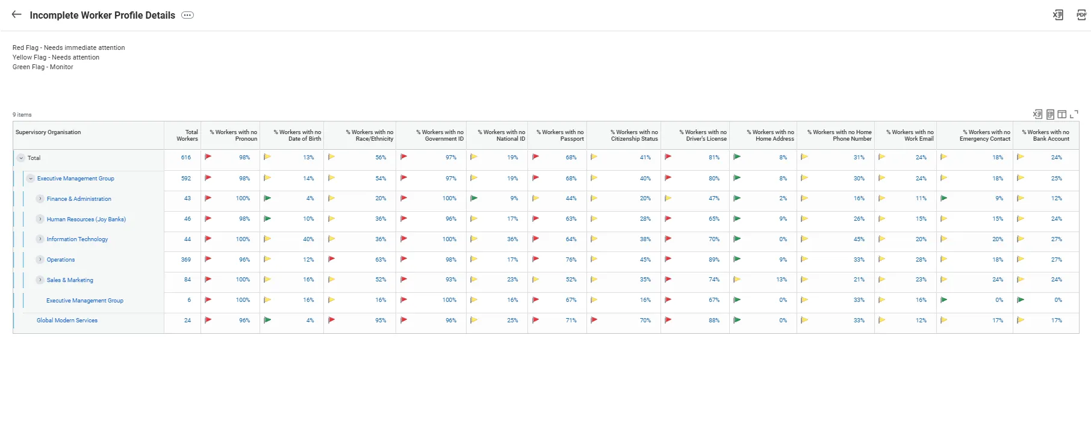Viewport: 1091px width, 427px height.
Task: Click red flag in Sales & Marketing Government ID cell
Action: click(403, 279)
